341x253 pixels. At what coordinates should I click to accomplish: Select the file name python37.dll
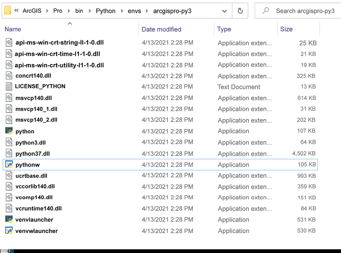33,154
